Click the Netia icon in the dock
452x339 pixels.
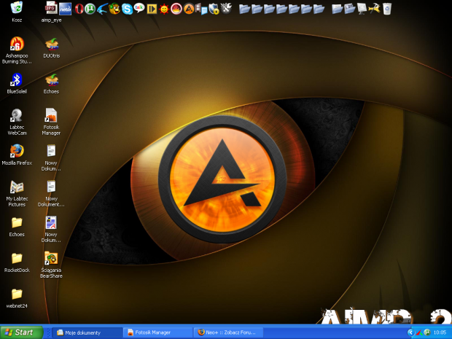tap(65, 9)
